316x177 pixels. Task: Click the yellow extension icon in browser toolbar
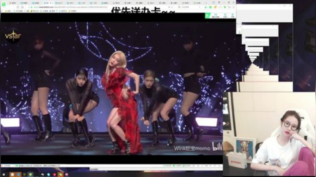click(x=215, y=7)
